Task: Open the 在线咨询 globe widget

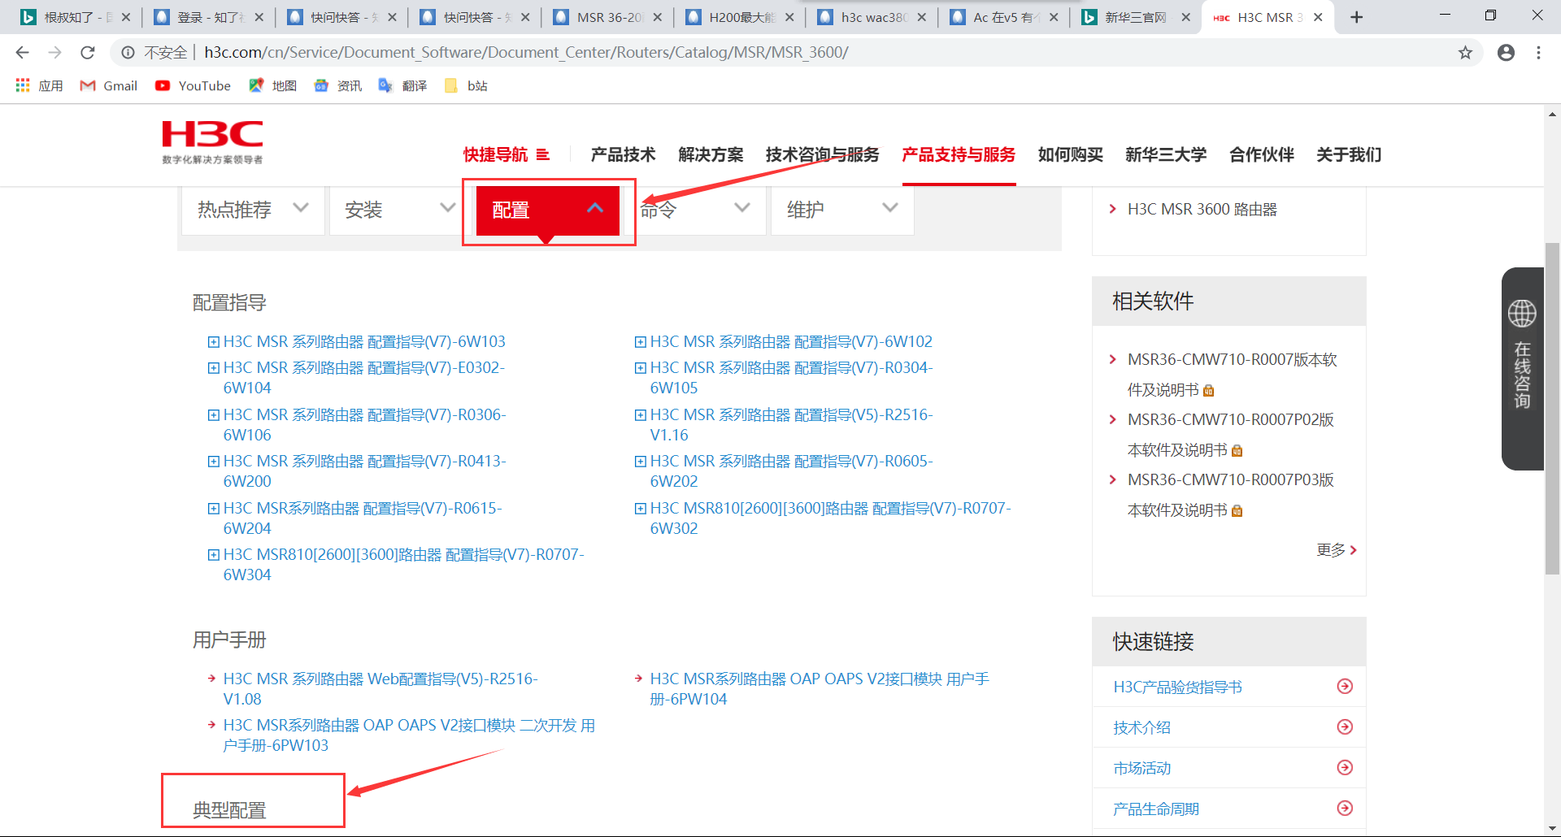Action: (x=1522, y=368)
